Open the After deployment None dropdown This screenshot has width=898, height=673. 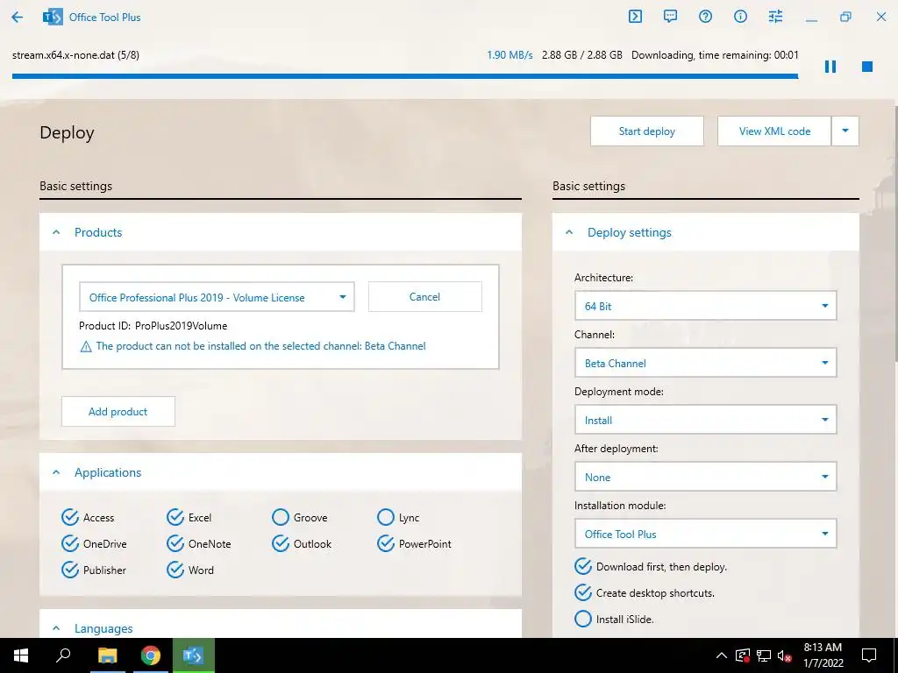(706, 477)
